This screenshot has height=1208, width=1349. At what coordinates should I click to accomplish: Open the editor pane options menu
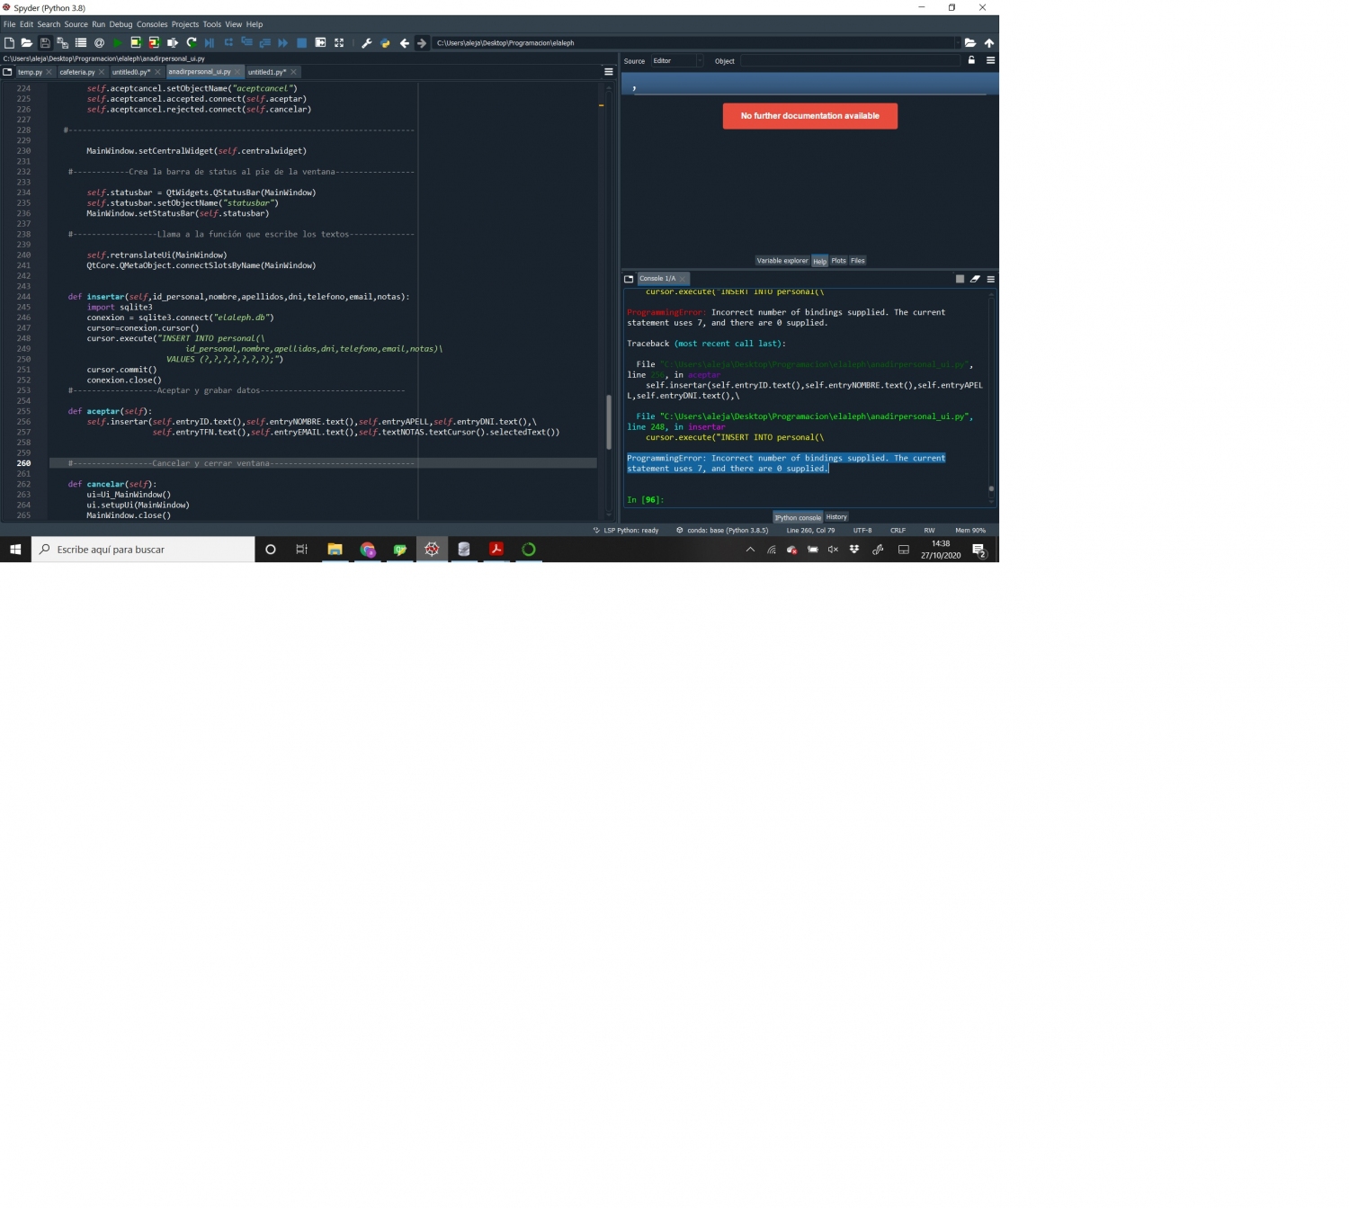609,72
